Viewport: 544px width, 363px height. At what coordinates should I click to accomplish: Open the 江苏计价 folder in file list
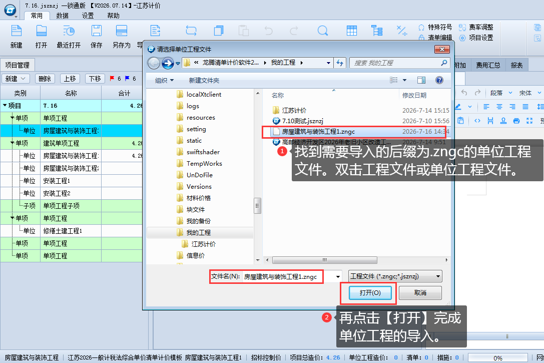pyautogui.click(x=294, y=110)
